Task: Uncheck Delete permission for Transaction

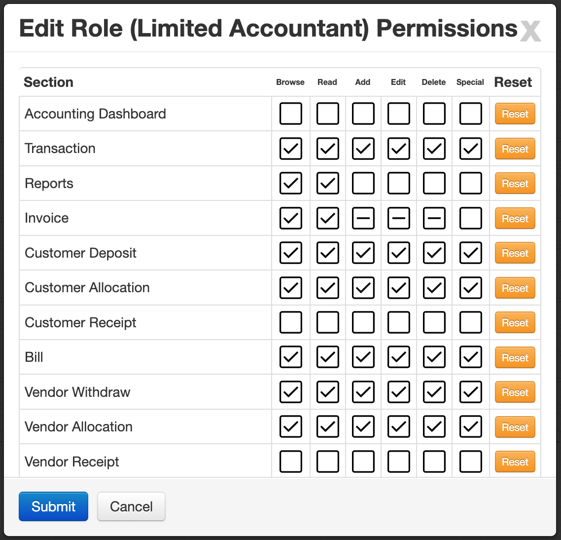Action: click(434, 149)
